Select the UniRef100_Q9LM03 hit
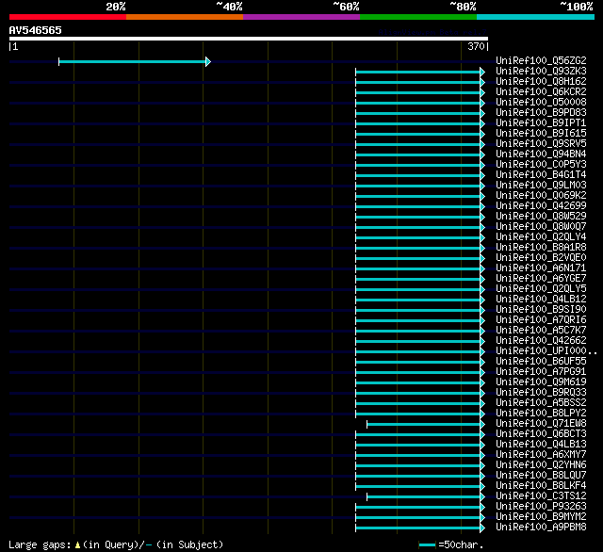603x552 pixels. pos(541,186)
